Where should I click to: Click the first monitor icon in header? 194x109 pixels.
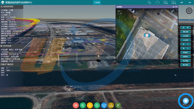pos(165,2)
